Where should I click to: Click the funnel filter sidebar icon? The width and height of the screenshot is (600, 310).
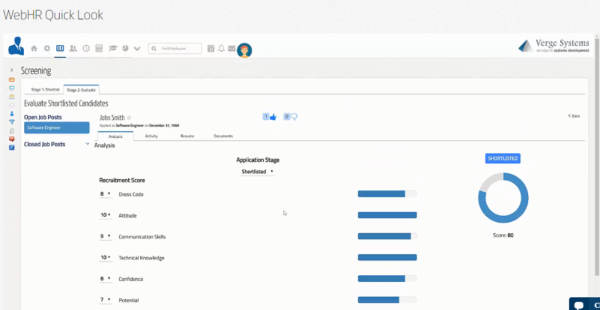coord(12,122)
